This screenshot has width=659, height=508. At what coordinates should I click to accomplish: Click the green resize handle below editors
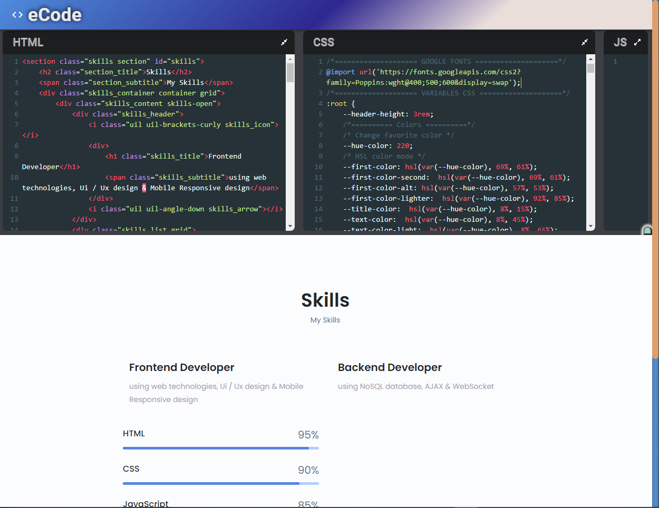tap(647, 230)
